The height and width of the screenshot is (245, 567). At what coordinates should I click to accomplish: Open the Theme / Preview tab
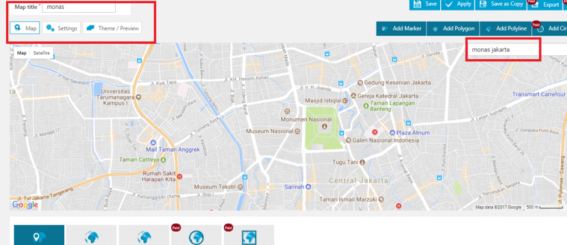[x=112, y=28]
